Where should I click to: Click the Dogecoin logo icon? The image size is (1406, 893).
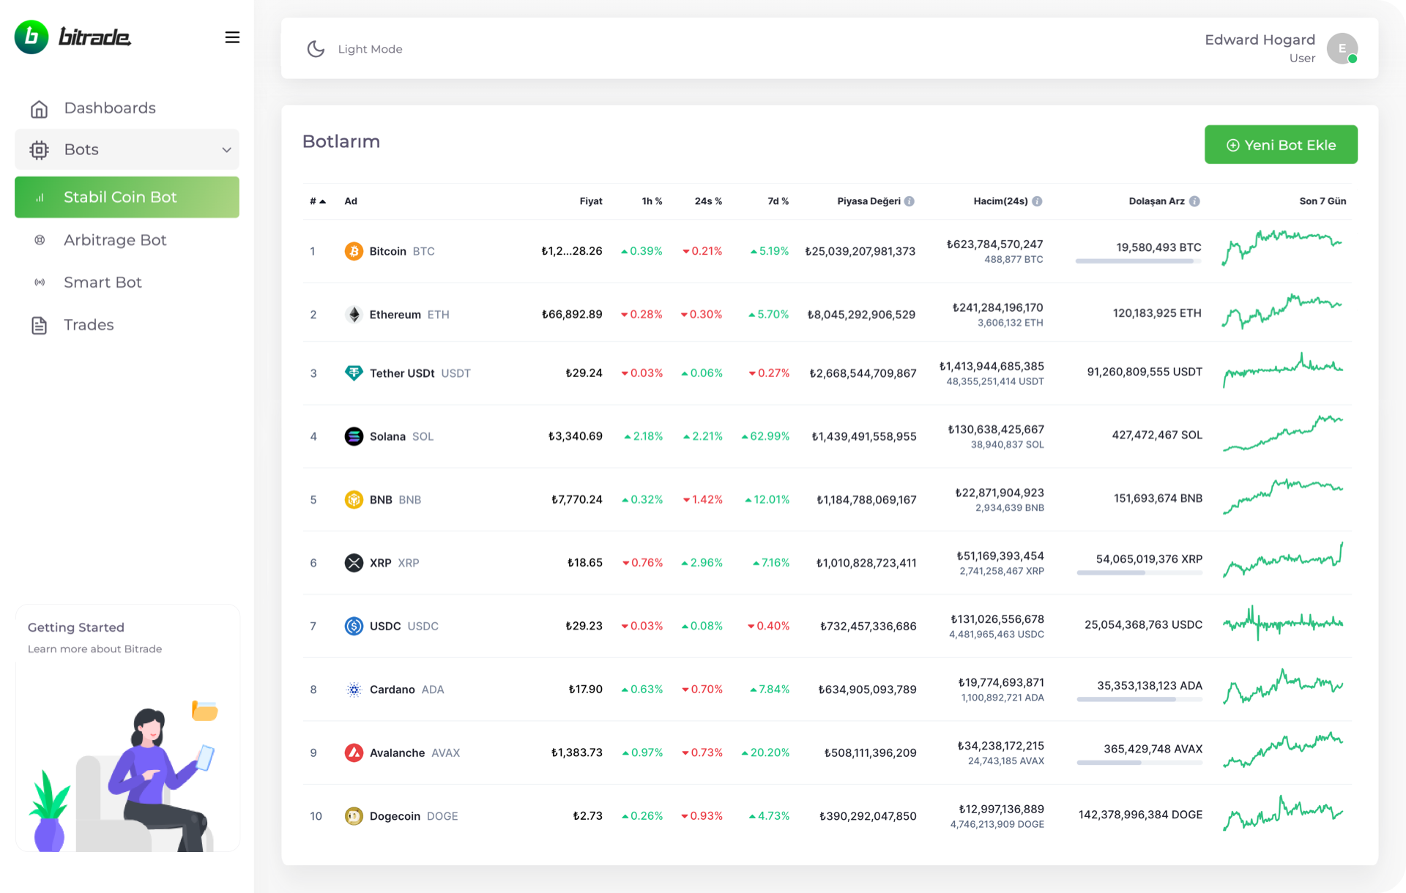click(354, 816)
